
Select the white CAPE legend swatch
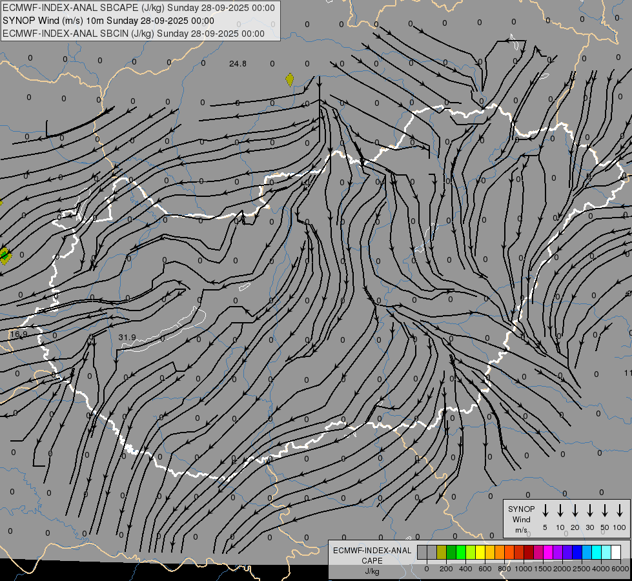pyautogui.click(x=617, y=552)
